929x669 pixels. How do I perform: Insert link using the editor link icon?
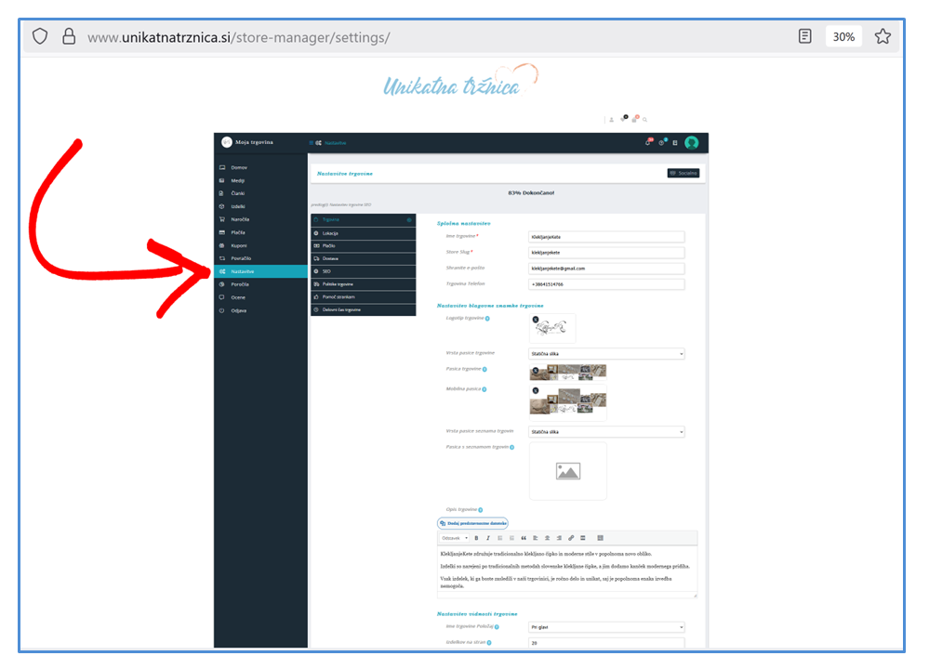click(571, 538)
